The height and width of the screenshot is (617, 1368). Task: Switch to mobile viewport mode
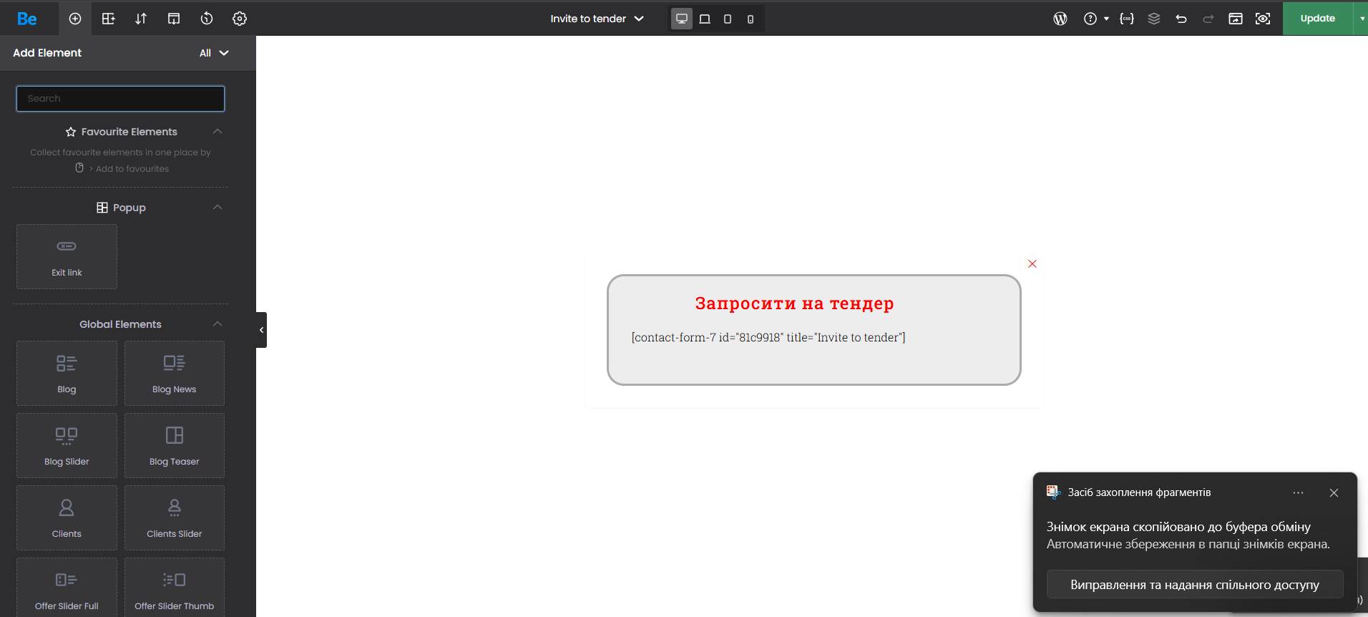click(x=751, y=19)
